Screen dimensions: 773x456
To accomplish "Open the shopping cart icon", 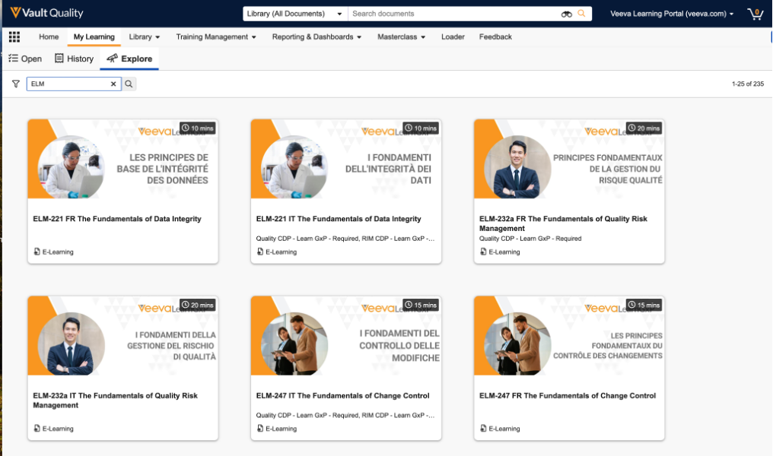I will [756, 14].
